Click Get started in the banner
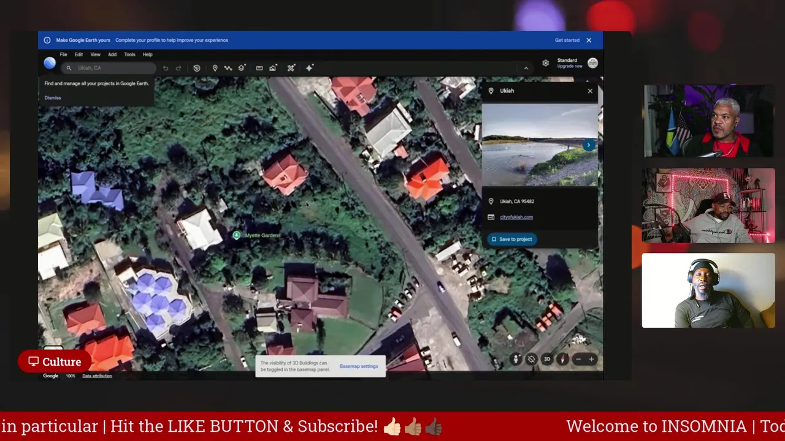Image resolution: width=785 pixels, height=441 pixels. pos(567,40)
